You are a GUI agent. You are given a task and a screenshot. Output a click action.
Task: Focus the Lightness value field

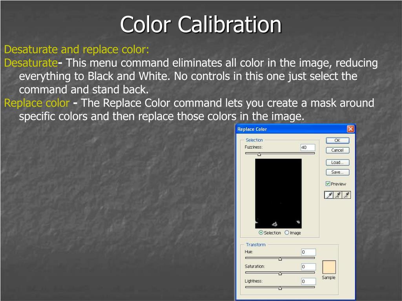[309, 281]
